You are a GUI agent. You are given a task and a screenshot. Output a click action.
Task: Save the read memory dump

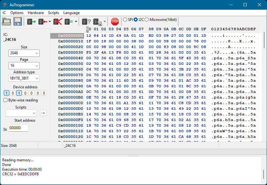click(17, 21)
